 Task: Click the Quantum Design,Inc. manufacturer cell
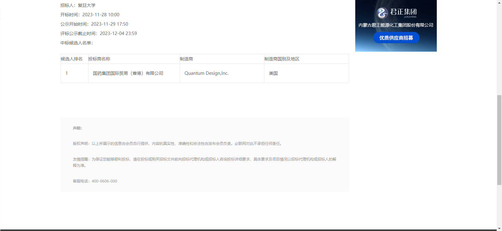(206, 73)
